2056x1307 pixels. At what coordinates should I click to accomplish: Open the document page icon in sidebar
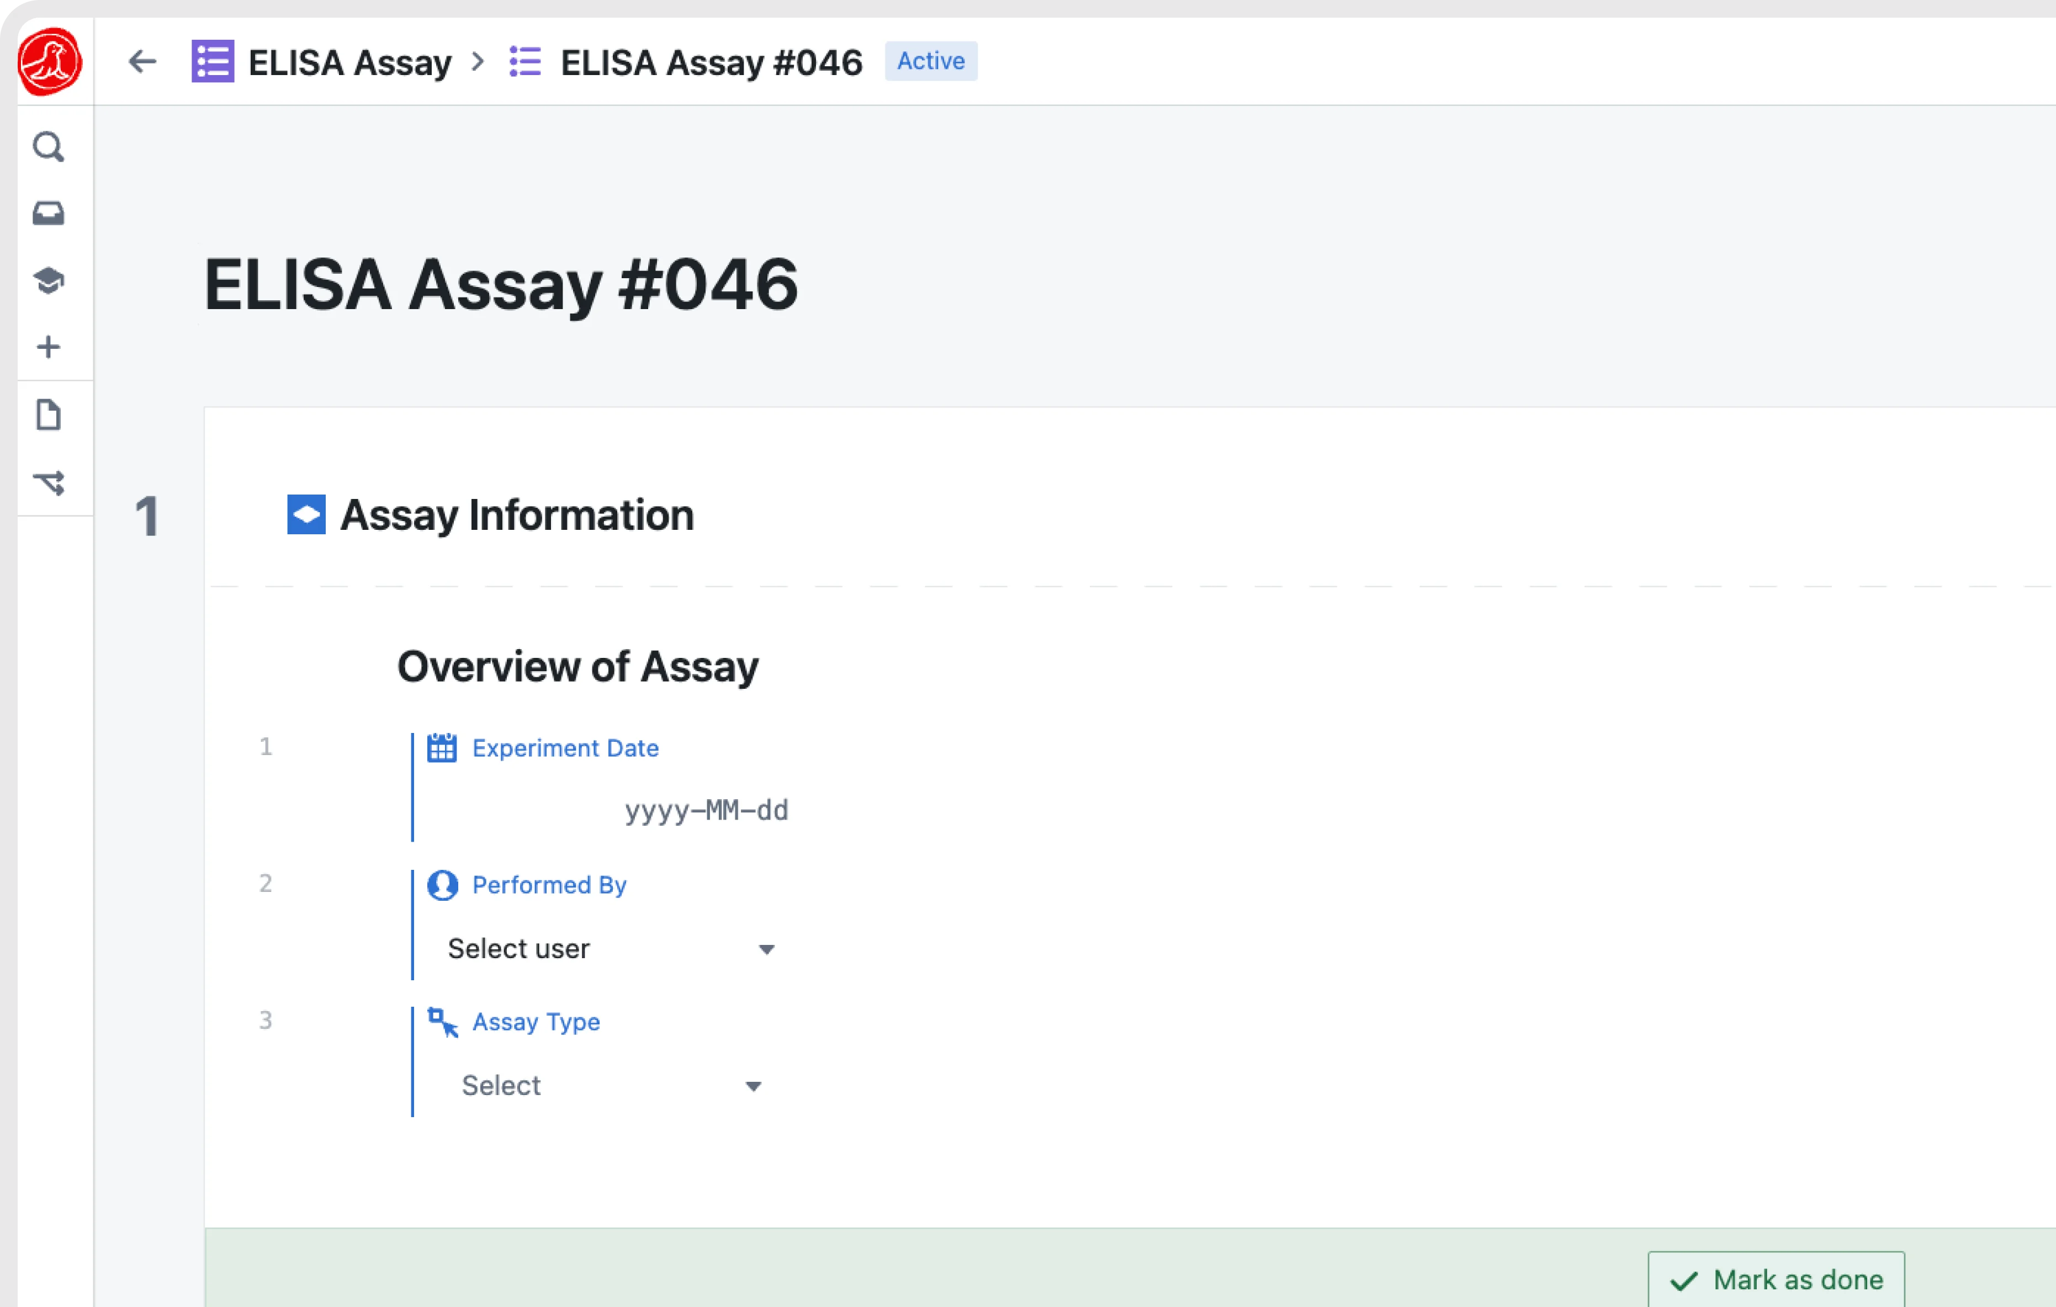(49, 415)
